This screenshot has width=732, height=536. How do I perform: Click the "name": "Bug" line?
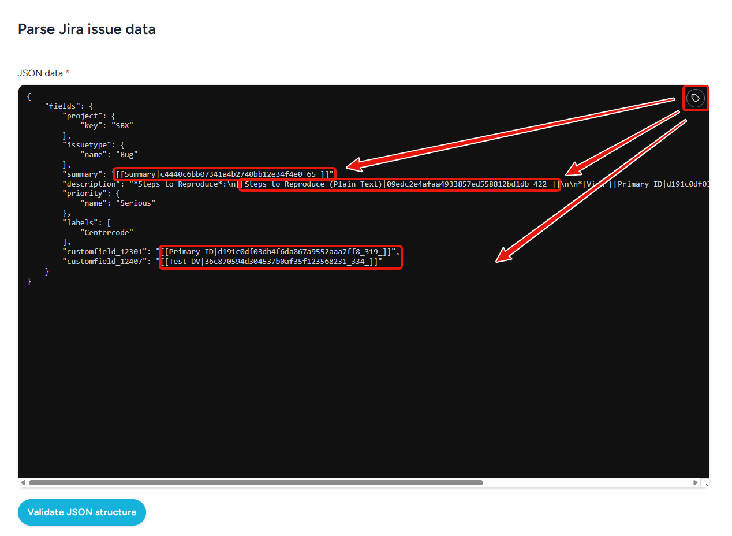coord(110,155)
